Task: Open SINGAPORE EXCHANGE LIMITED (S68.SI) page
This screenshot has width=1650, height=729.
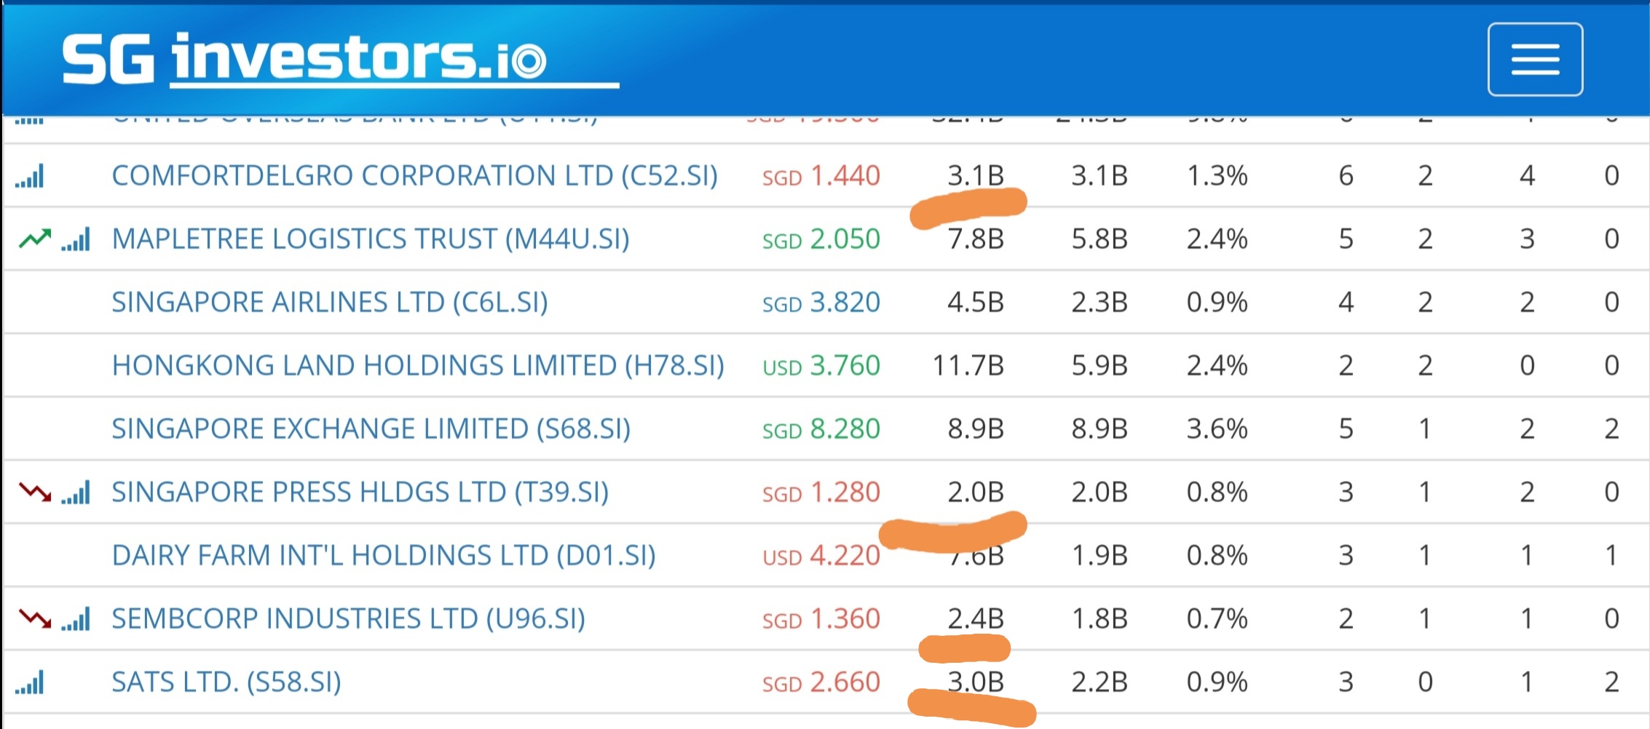Action: pos(371,429)
